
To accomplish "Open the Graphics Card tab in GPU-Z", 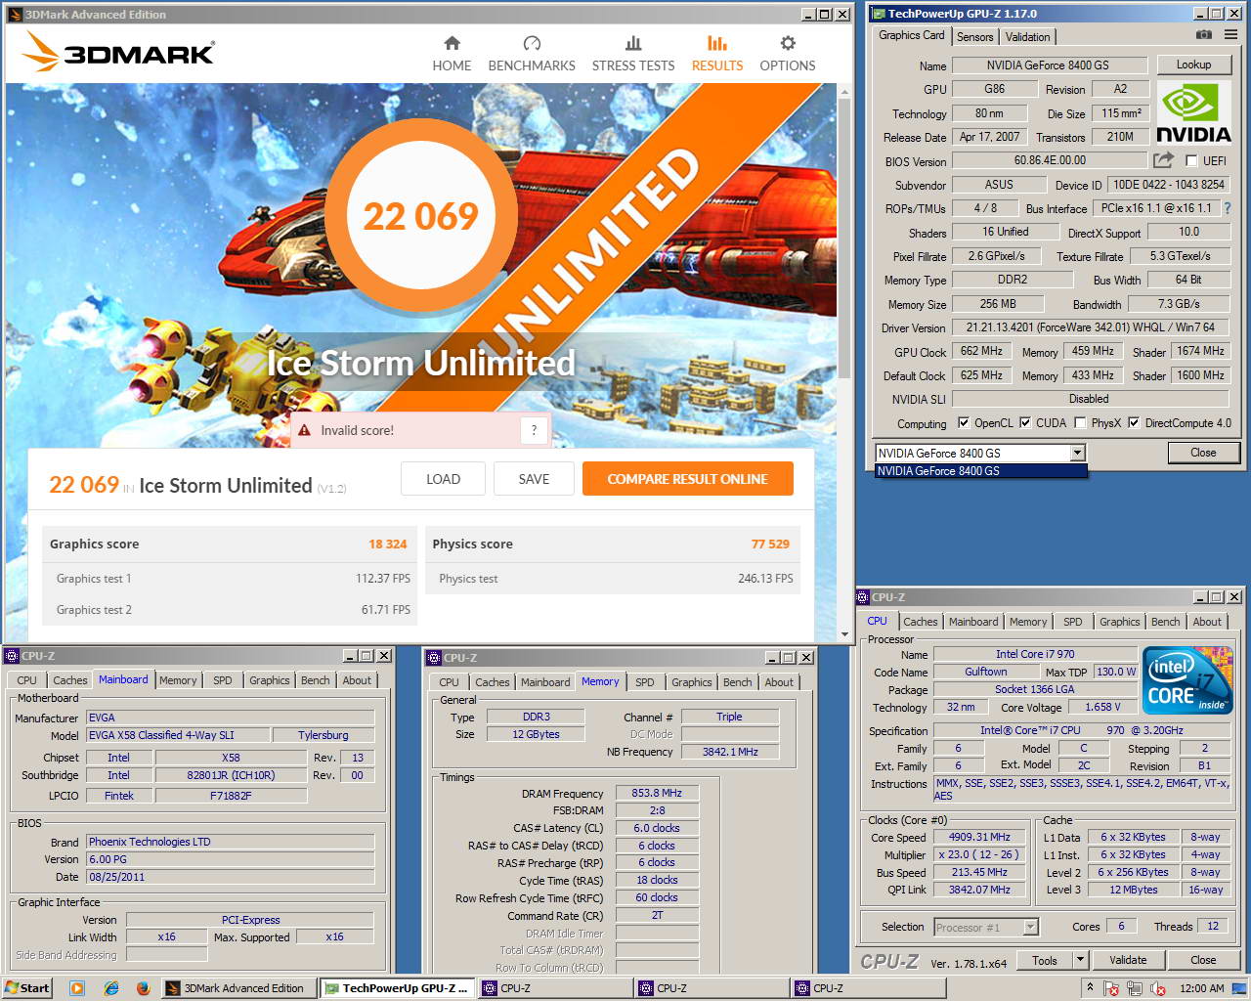I will (x=911, y=35).
